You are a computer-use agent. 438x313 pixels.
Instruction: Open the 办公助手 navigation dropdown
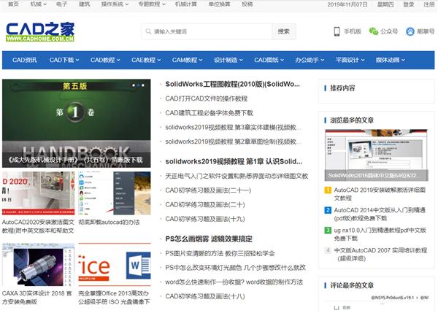coord(310,60)
